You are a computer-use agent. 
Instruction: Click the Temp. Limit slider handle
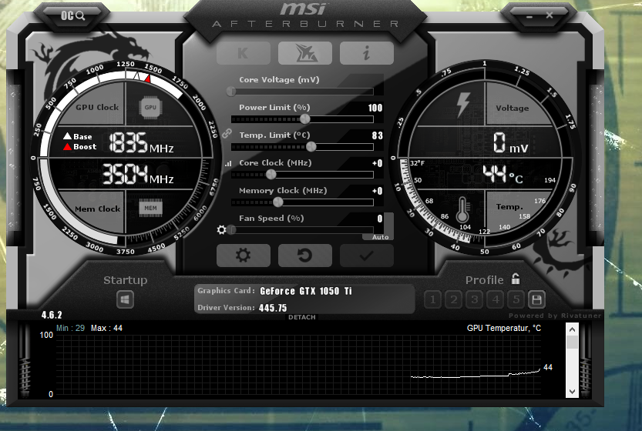pos(311,146)
